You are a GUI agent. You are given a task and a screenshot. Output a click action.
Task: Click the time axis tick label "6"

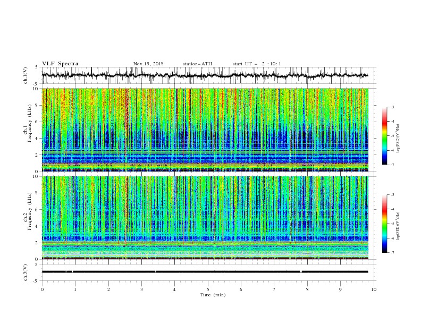tap(241, 289)
